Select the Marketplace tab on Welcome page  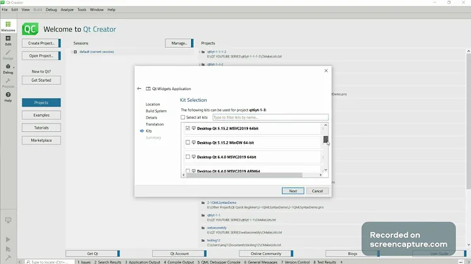[x=41, y=140]
